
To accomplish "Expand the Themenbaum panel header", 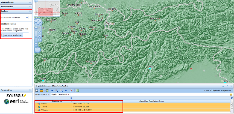I will [x=16, y=2].
